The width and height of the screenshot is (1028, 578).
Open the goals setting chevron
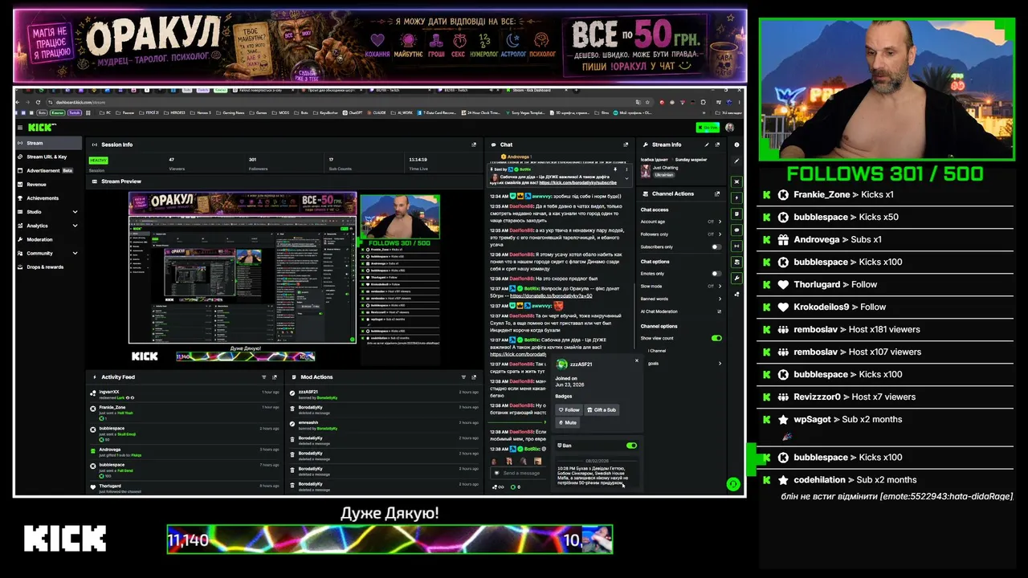pos(719,364)
